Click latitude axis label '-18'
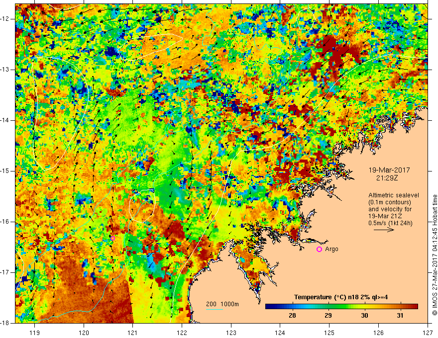 [x=5, y=323]
